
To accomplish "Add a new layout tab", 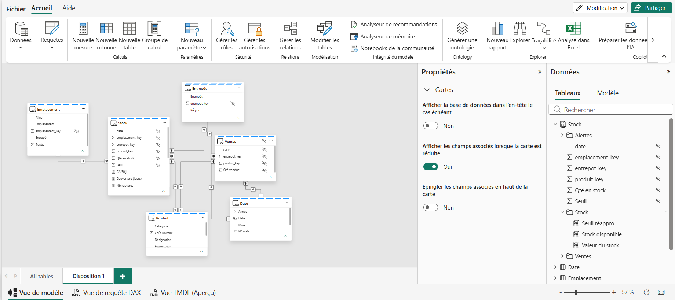I will 123,276.
